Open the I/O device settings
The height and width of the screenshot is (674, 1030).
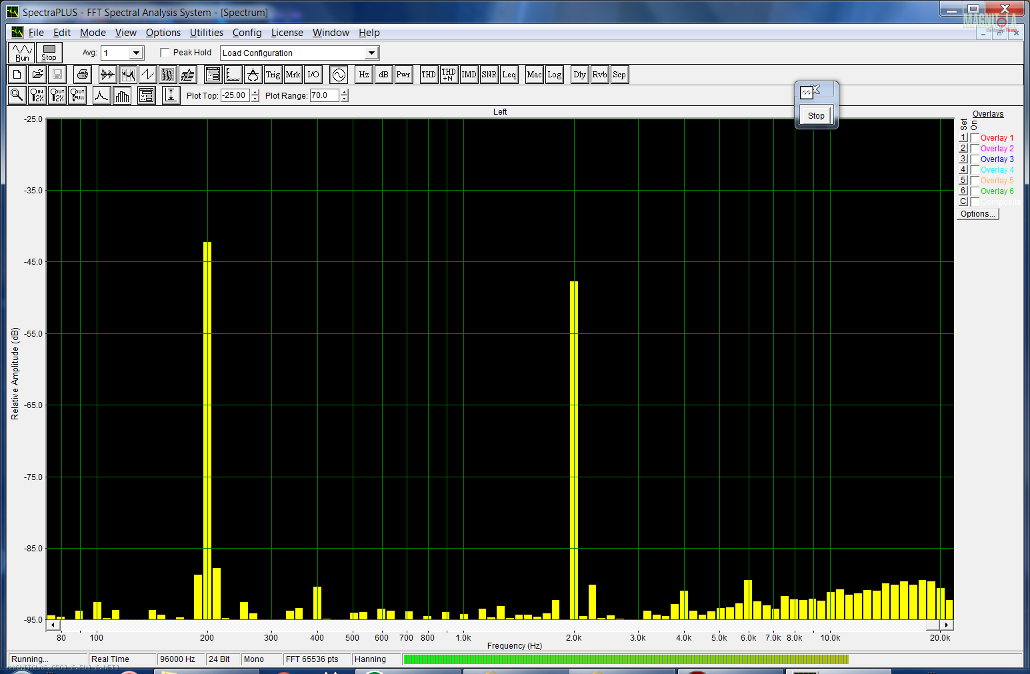pyautogui.click(x=313, y=75)
